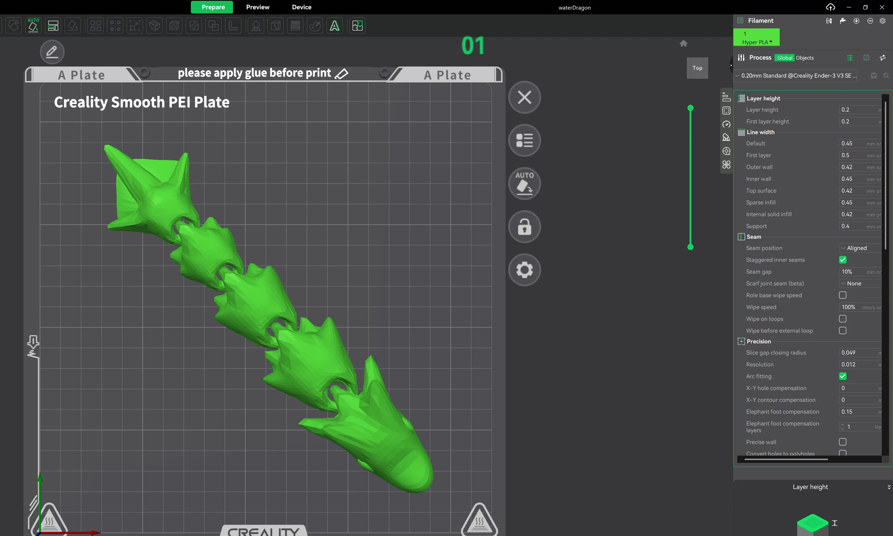The image size is (893, 536).
Task: Select the lay-on-face tool
Action: (x=73, y=25)
